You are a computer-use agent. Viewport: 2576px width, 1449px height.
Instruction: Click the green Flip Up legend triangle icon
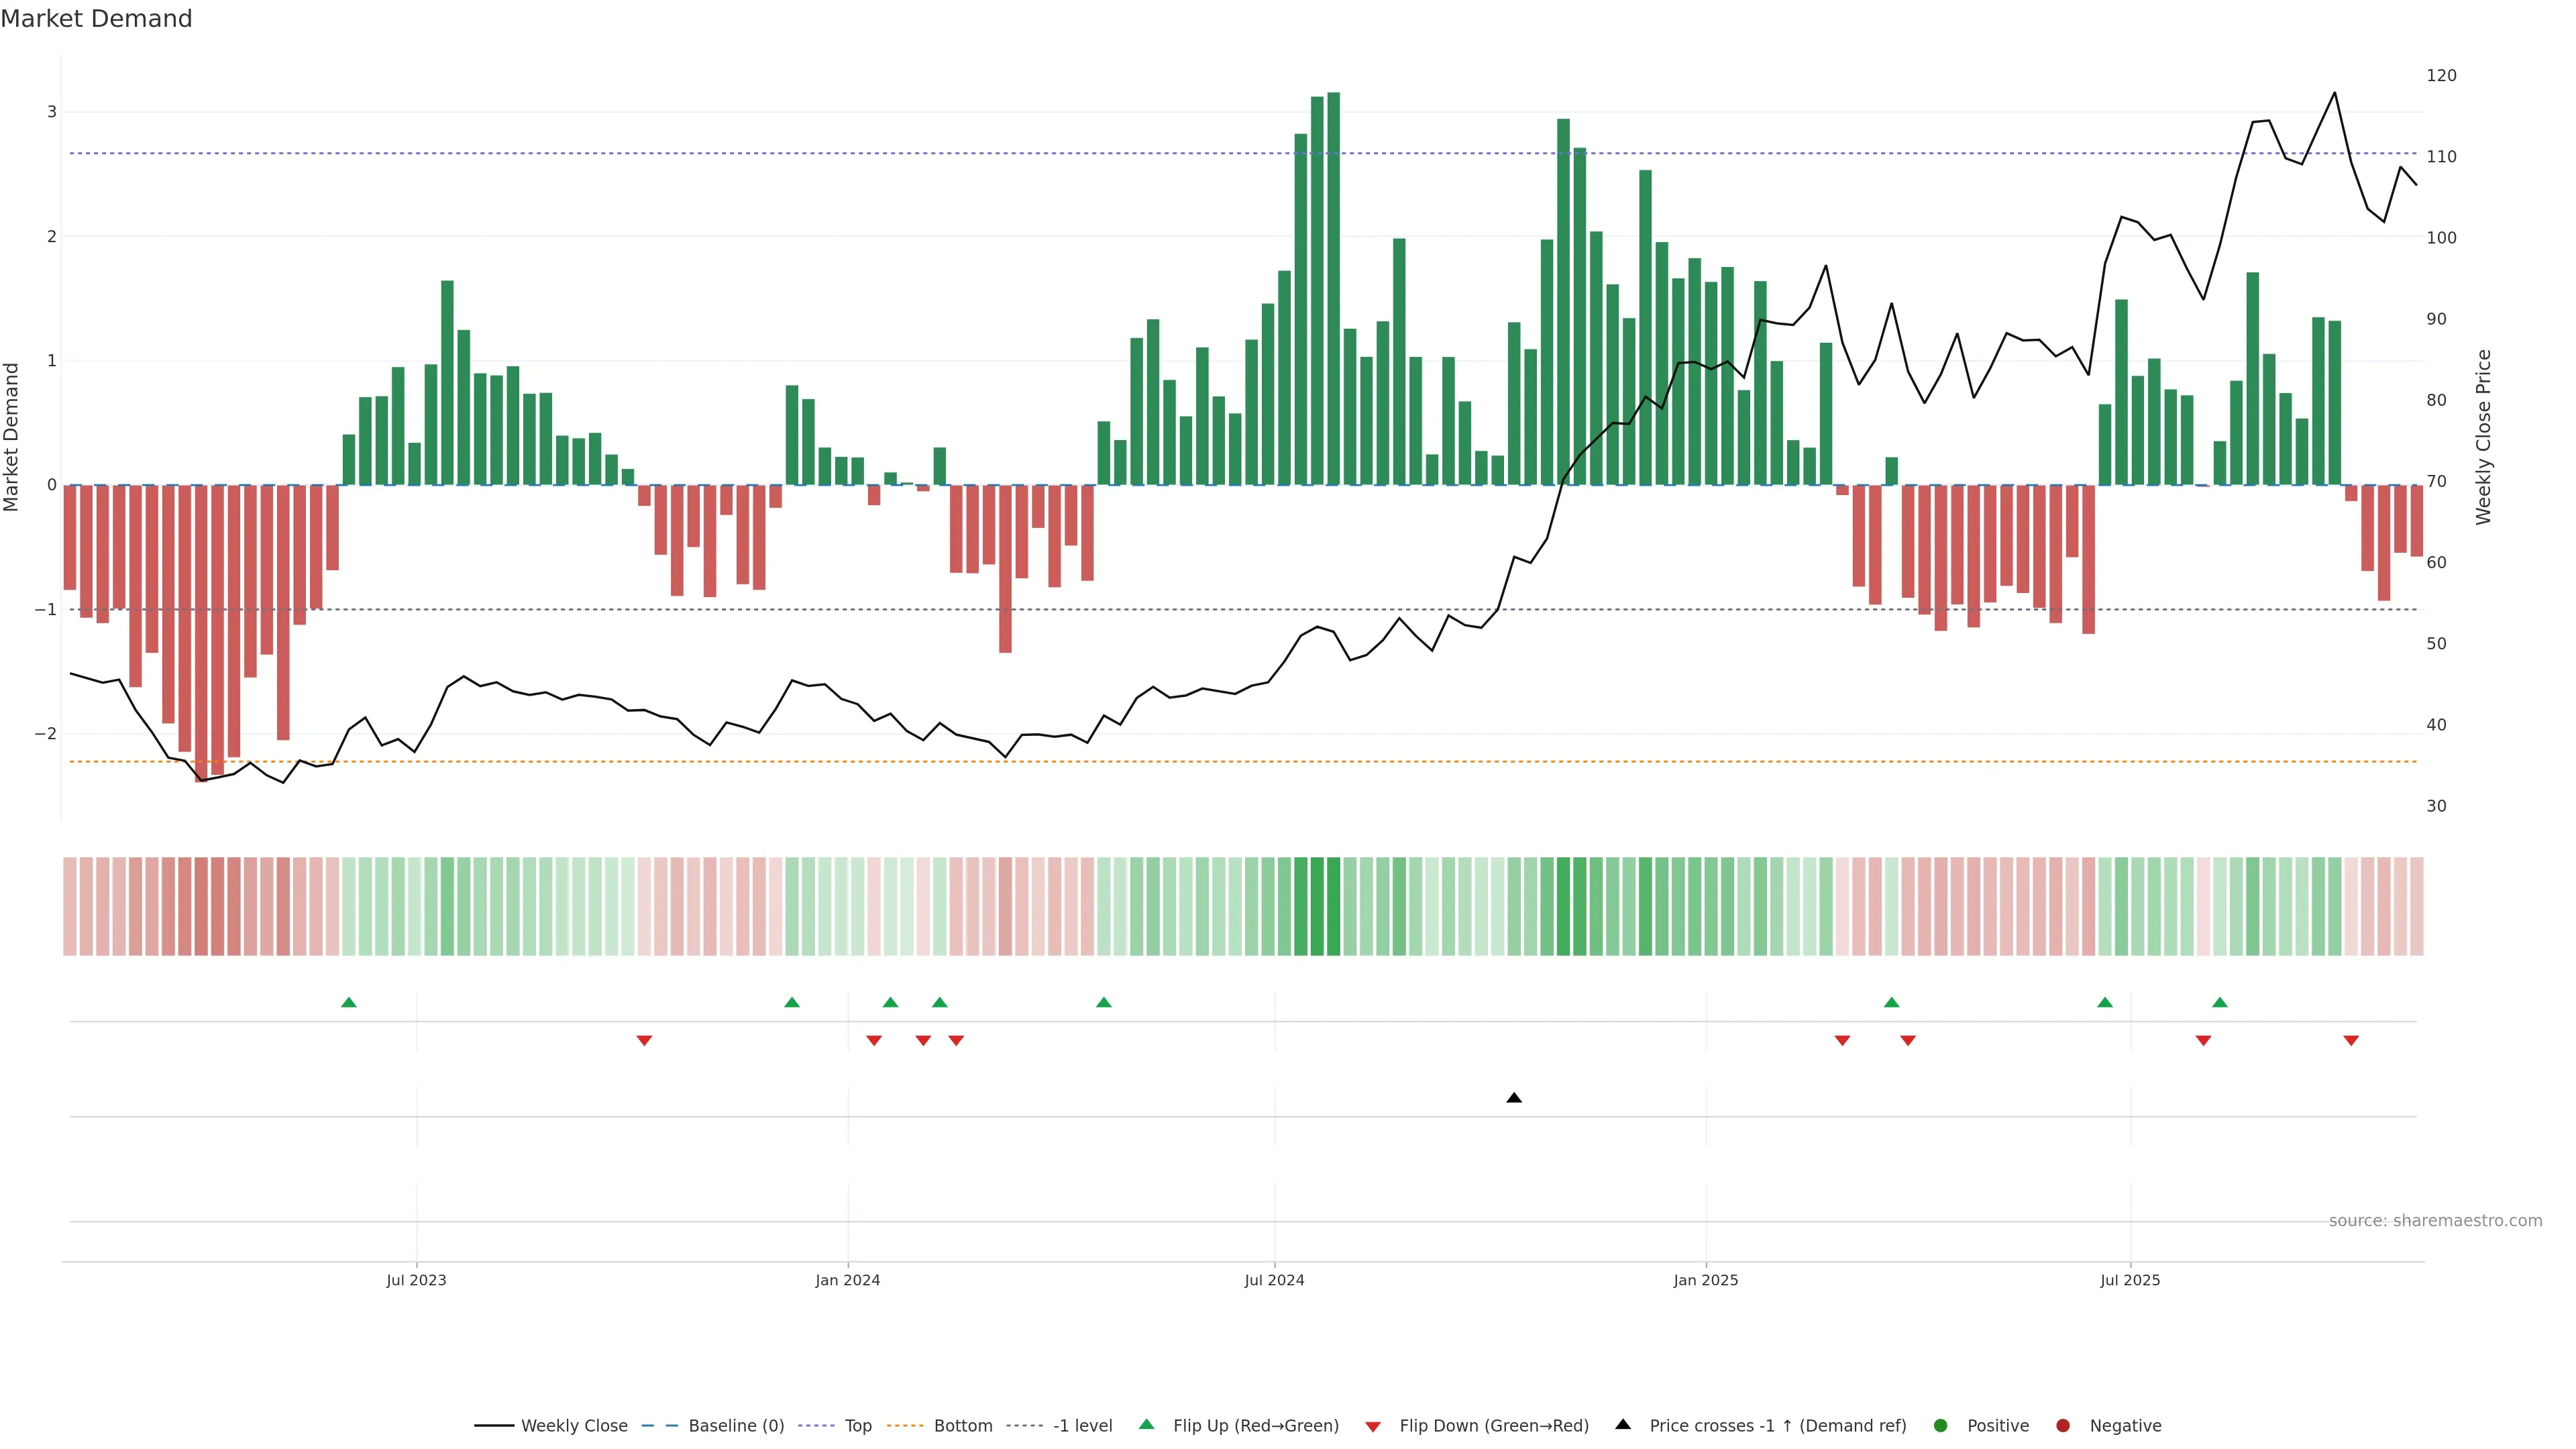[x=1146, y=1424]
